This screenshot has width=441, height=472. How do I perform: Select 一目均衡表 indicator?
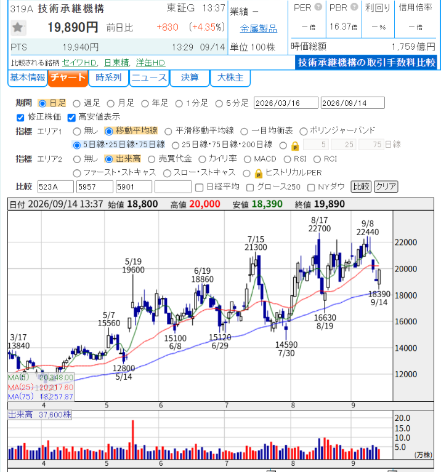pos(244,132)
